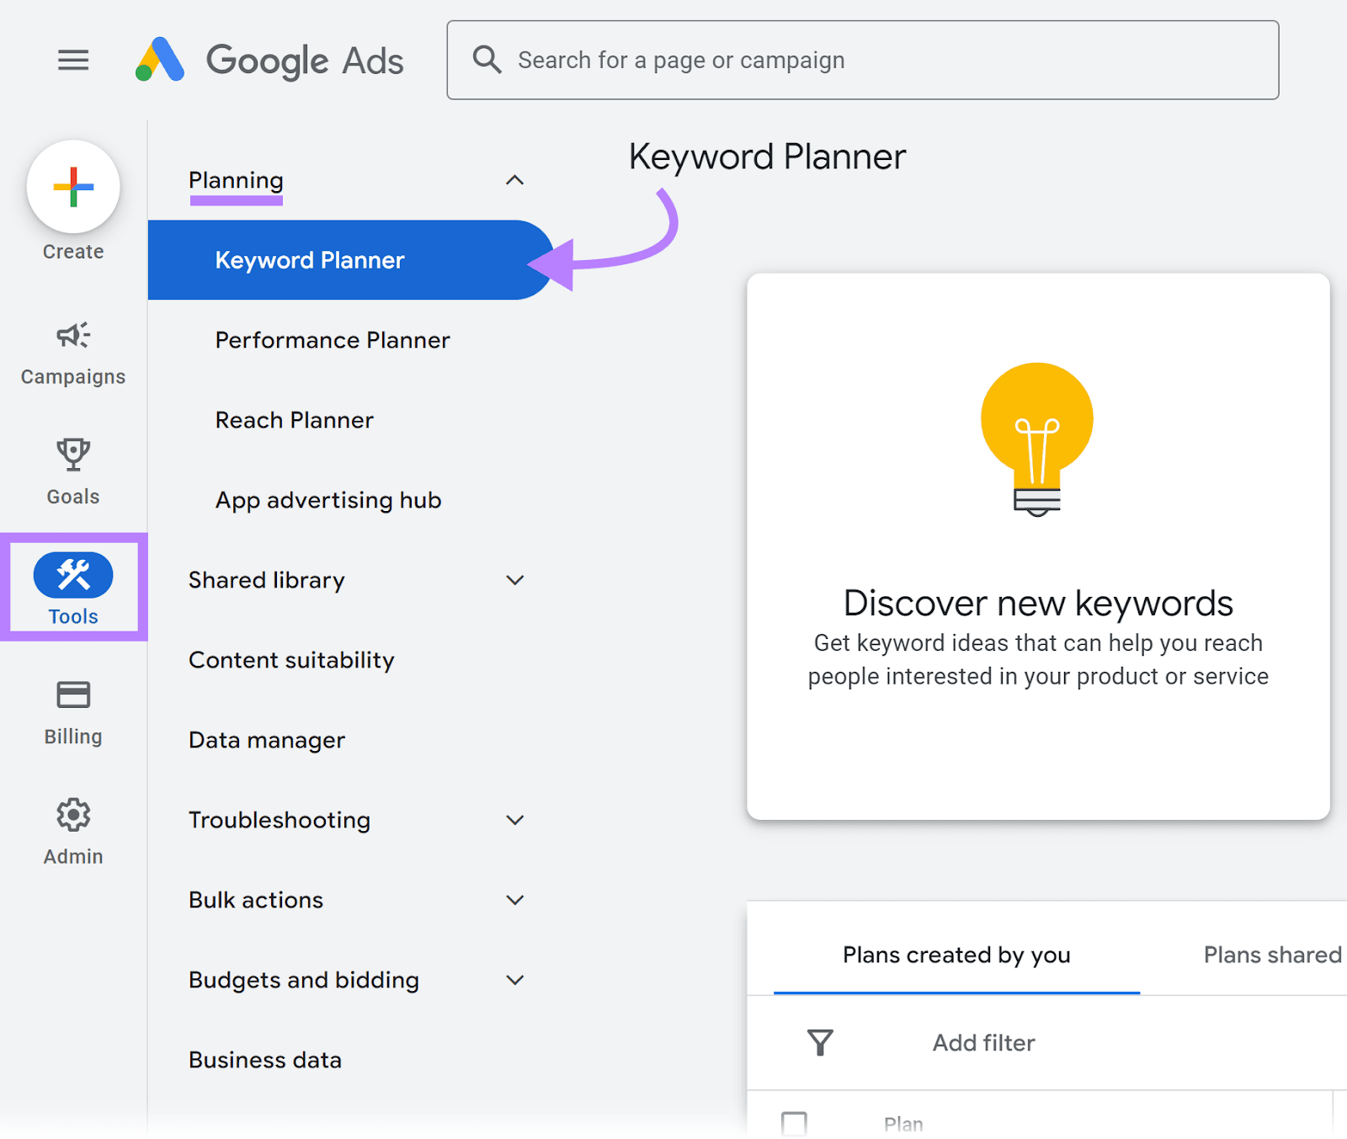Click the page or campaign search field
The width and height of the screenshot is (1347, 1139).
click(x=842, y=60)
